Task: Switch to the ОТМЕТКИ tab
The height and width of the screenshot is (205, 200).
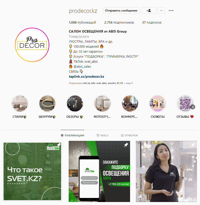Action: click(129, 135)
